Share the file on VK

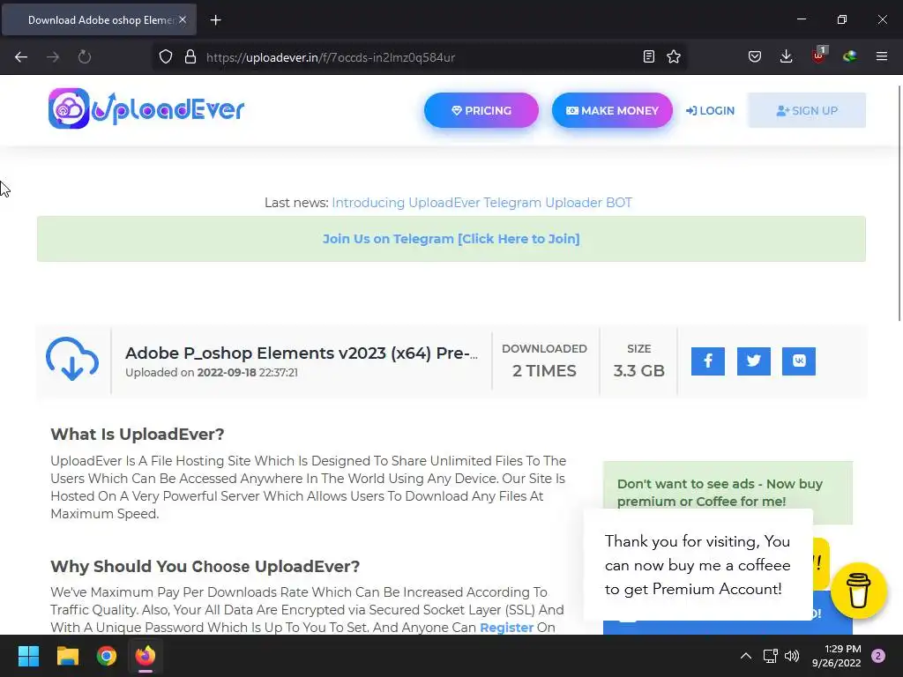[x=799, y=361]
